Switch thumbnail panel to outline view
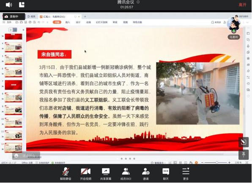 pyautogui.click(x=11, y=30)
